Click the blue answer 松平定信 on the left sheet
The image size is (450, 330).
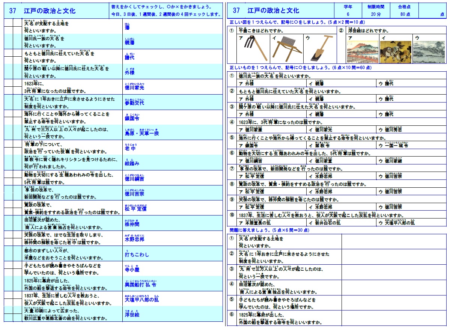pyautogui.click(x=135, y=208)
